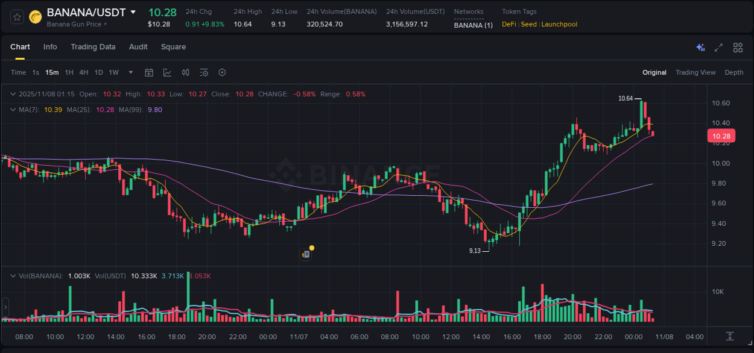Select the Trading View chart mode
This screenshot has height=353, width=754.
pyautogui.click(x=695, y=72)
